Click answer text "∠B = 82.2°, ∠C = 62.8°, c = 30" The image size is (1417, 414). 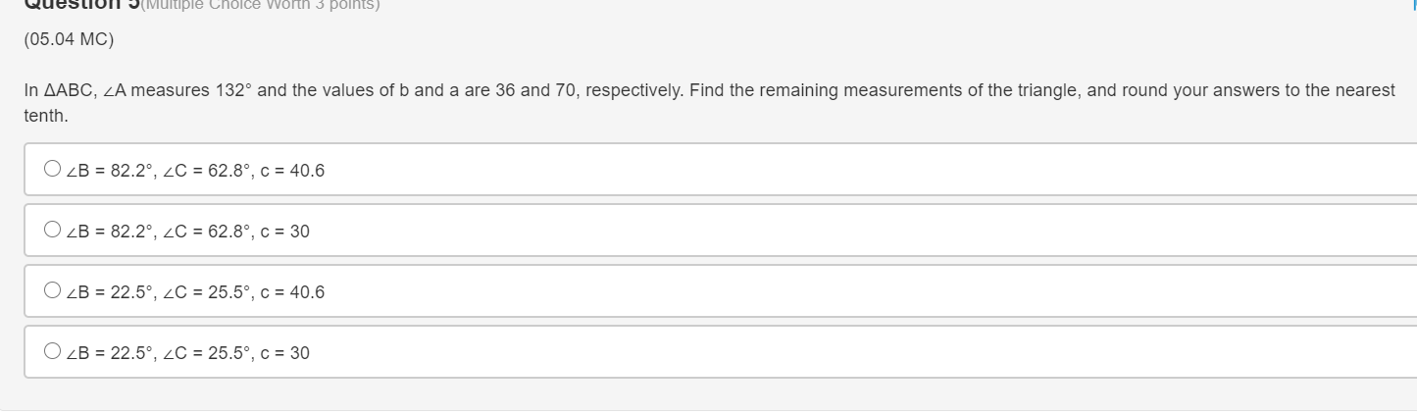tap(186, 232)
